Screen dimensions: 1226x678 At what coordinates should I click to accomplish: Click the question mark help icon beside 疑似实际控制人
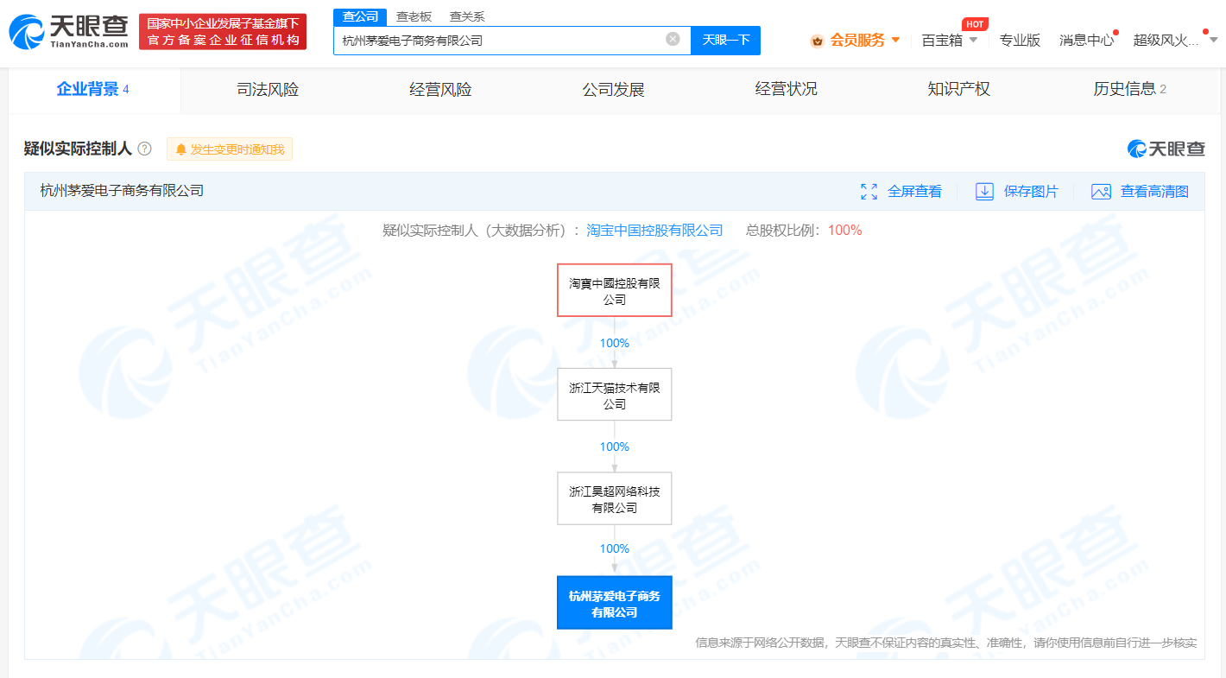point(145,149)
